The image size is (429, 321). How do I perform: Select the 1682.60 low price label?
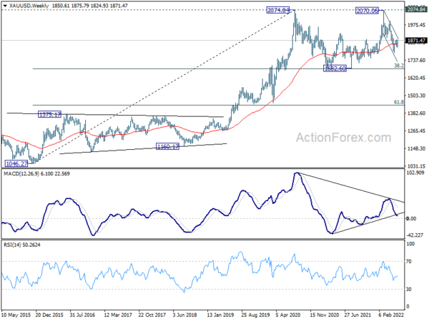coord(335,68)
